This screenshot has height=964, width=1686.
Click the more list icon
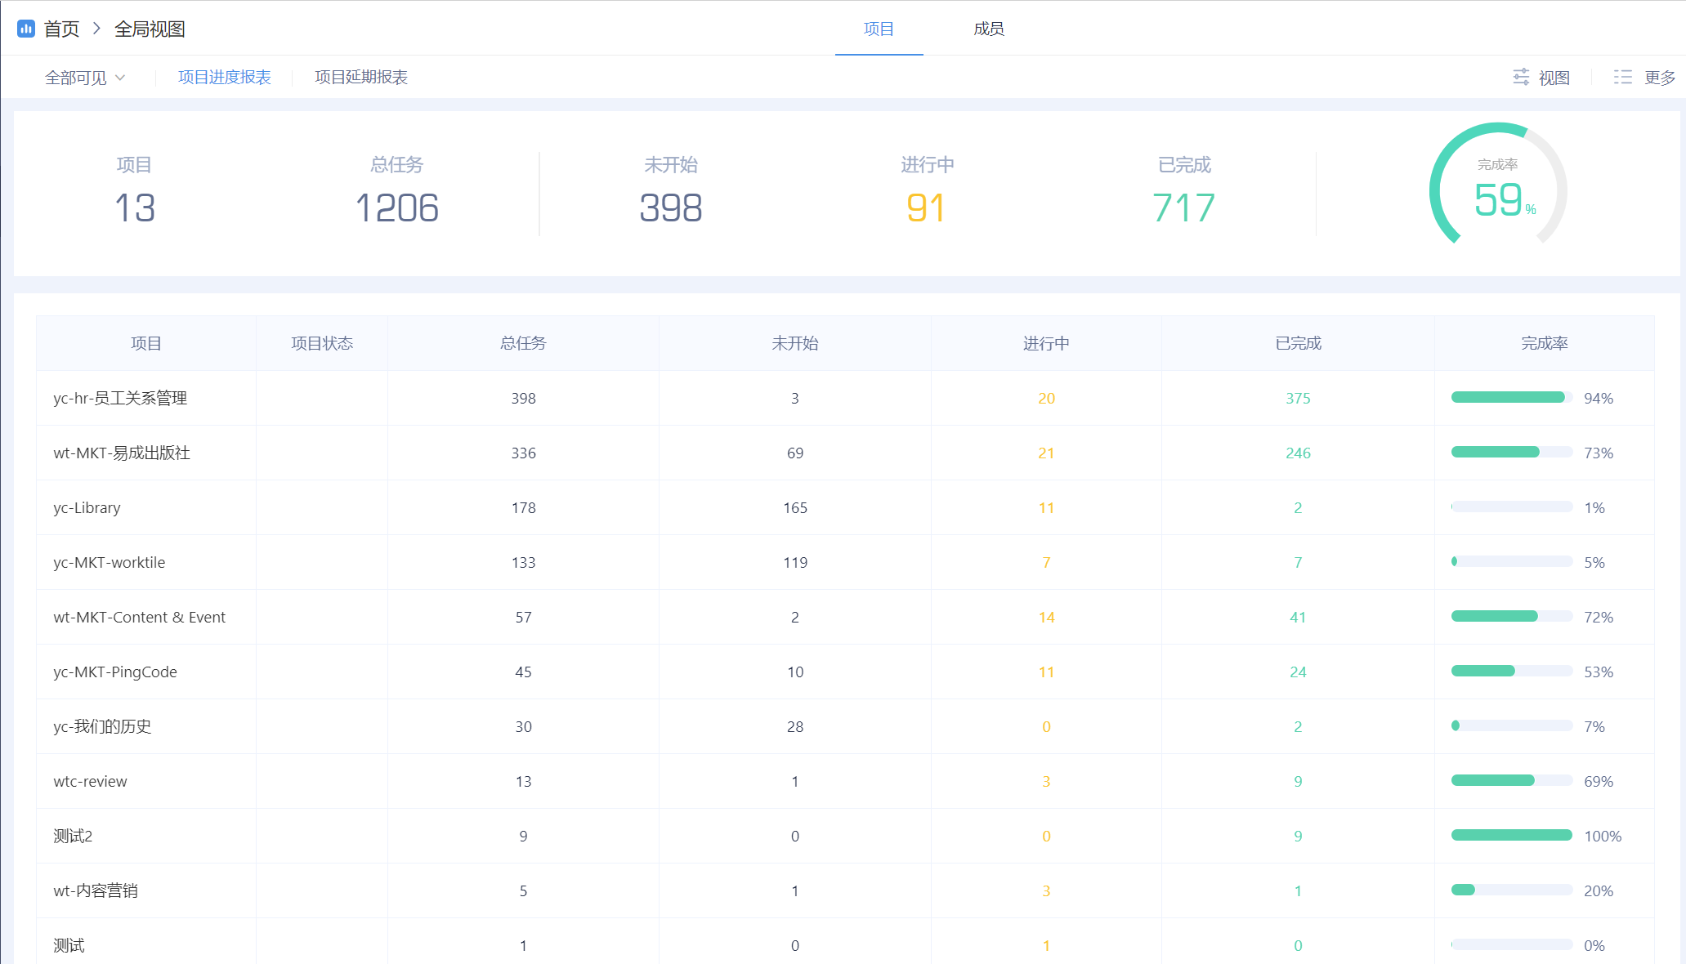[1622, 77]
